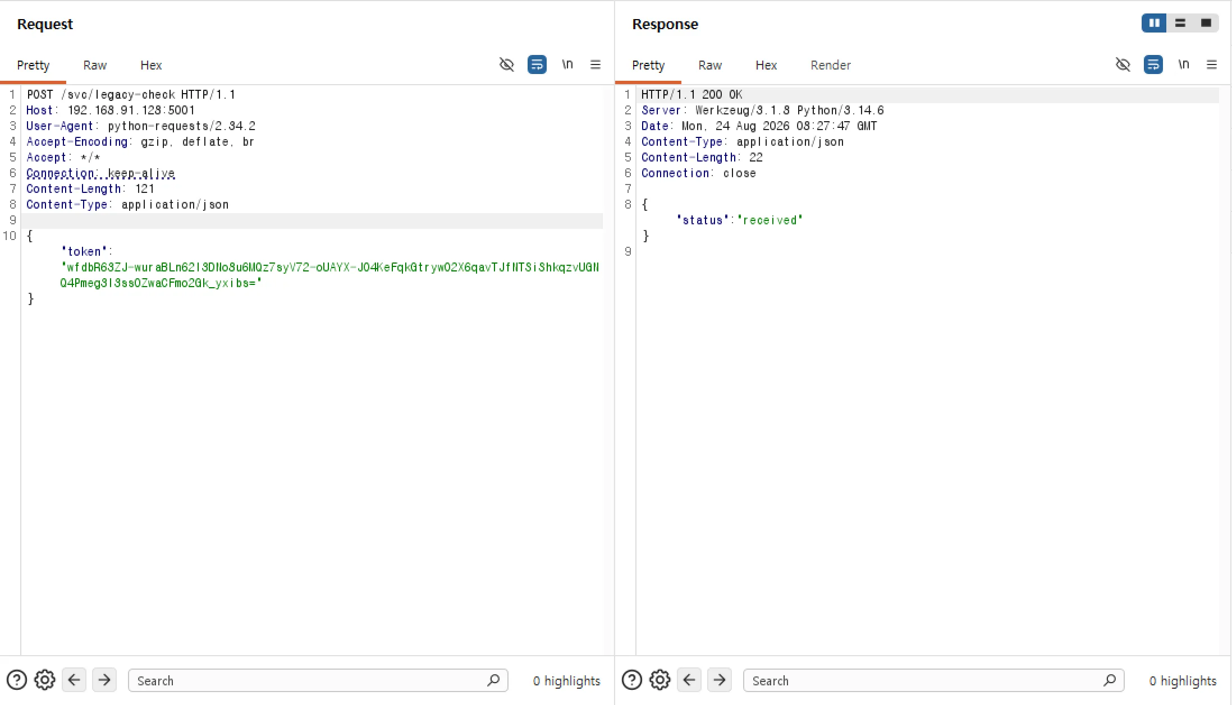Select combined tabbed layout view
Image resolution: width=1232 pixels, height=705 pixels.
click(1206, 23)
